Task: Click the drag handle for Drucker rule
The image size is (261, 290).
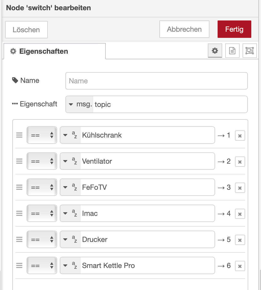Action: tap(19, 239)
